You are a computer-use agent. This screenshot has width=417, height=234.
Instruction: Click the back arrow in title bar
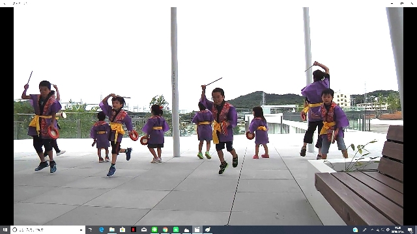(5, 3)
